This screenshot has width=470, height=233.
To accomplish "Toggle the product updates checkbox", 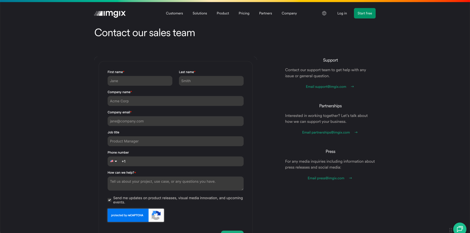I will coord(109,200).
